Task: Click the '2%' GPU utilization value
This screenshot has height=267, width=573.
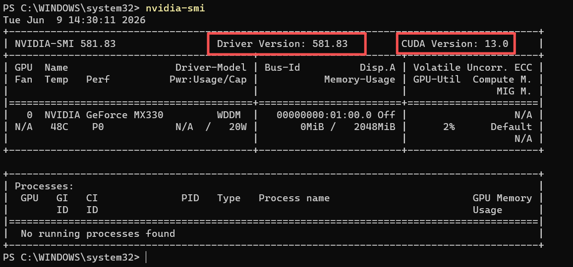Action: (449, 127)
